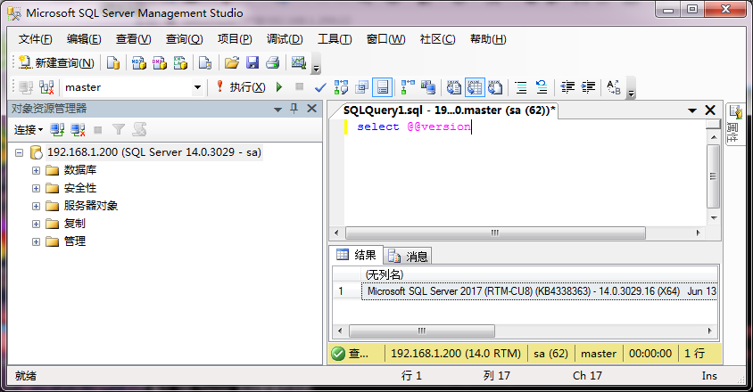This screenshot has width=753, height=392.
Task: Select Results to Grid output mode
Action: (x=475, y=87)
